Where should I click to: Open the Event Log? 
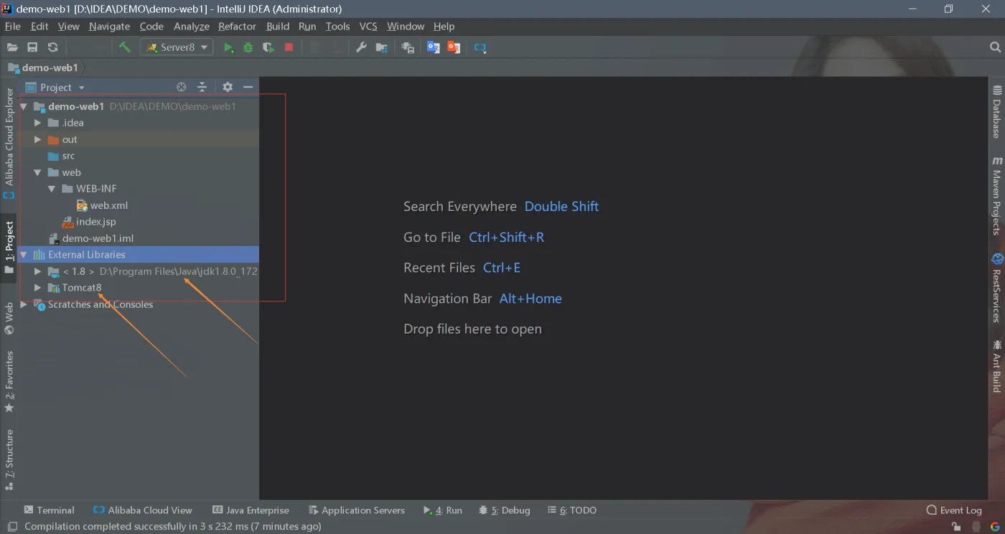(954, 510)
